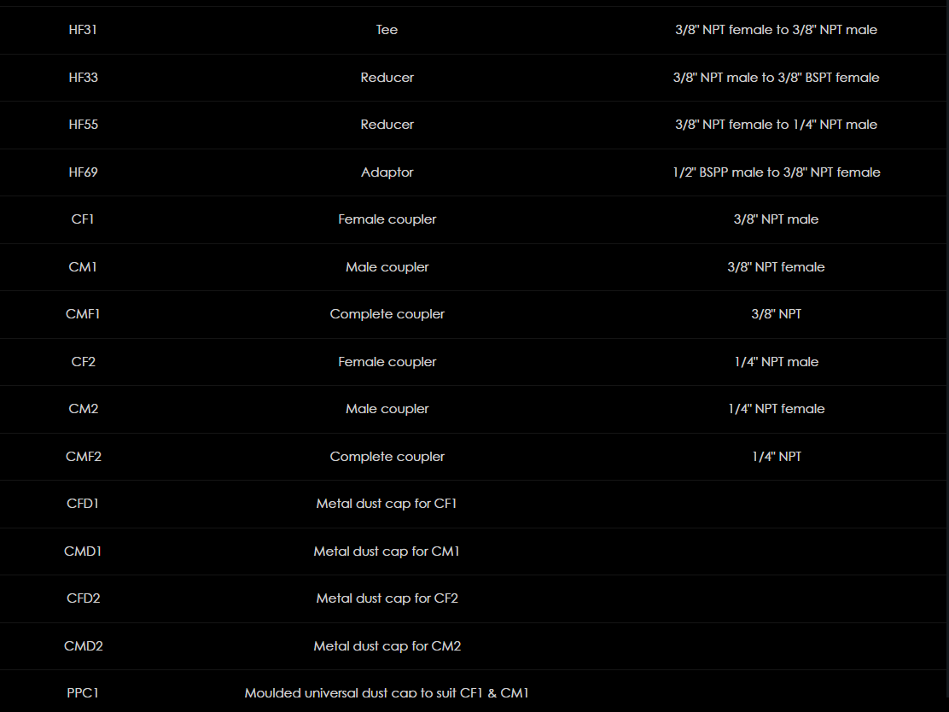Click the CFD2 part code in first column
This screenshot has width=949, height=712.
tap(83, 598)
